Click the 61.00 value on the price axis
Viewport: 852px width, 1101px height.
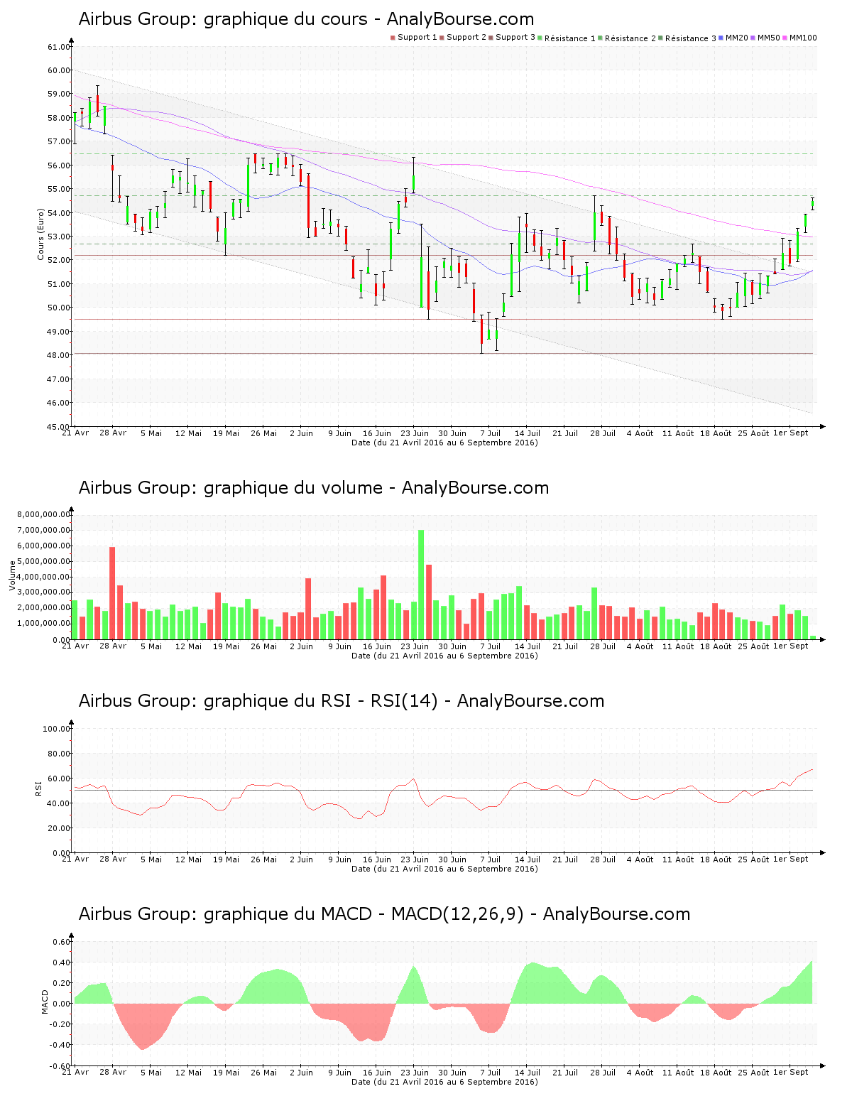(59, 47)
